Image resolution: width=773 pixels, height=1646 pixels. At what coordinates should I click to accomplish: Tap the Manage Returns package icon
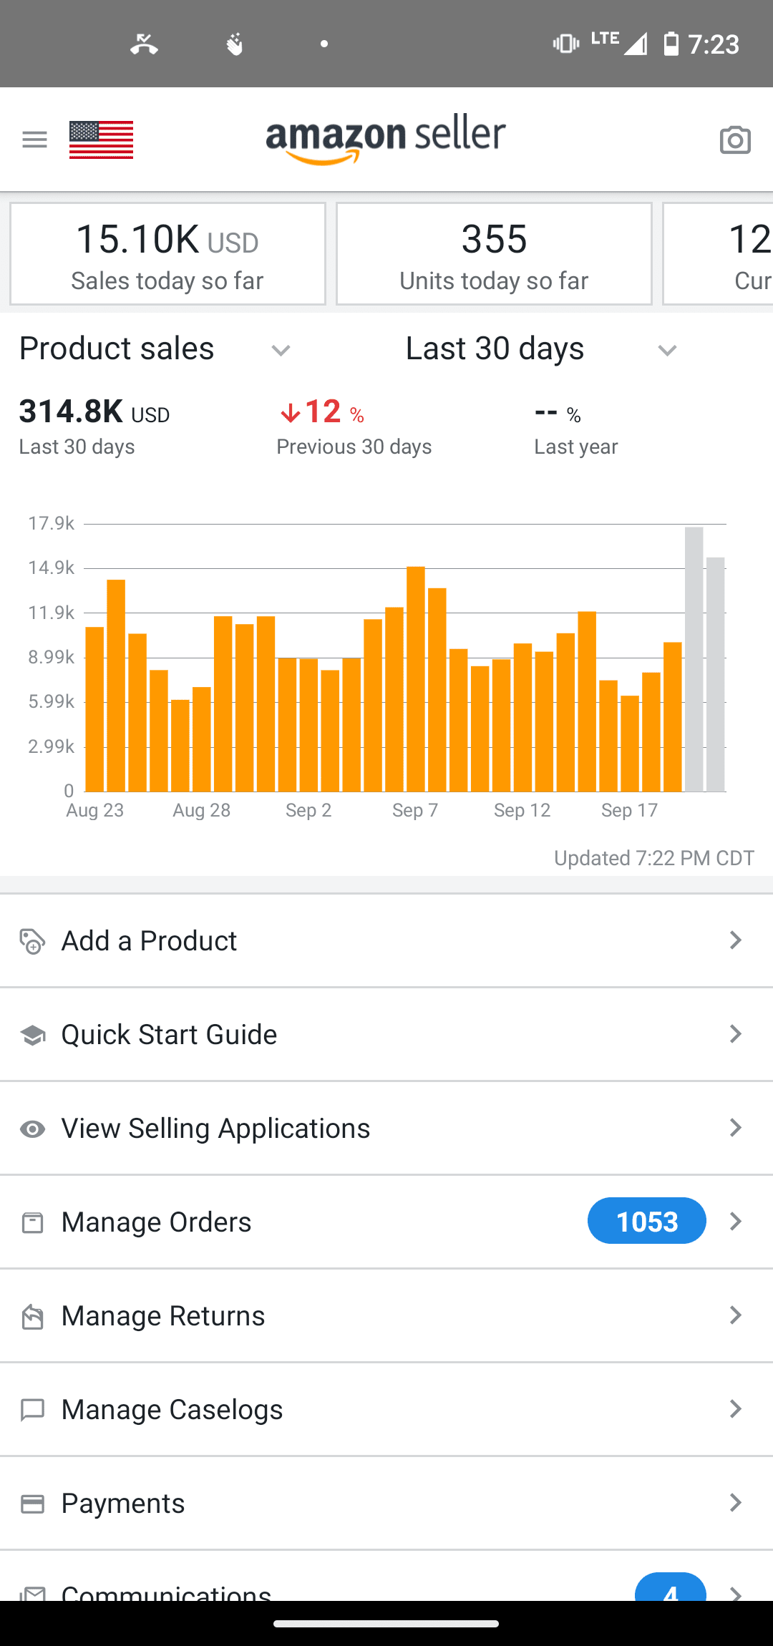click(32, 1316)
